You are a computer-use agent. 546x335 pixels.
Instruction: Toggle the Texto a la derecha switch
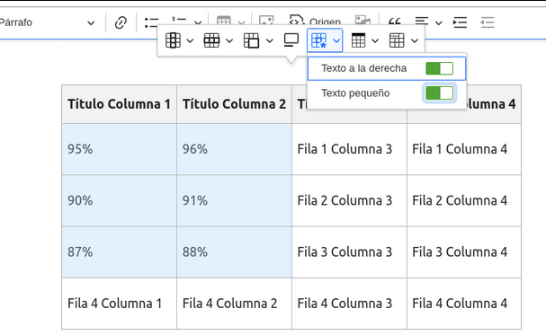pos(440,68)
